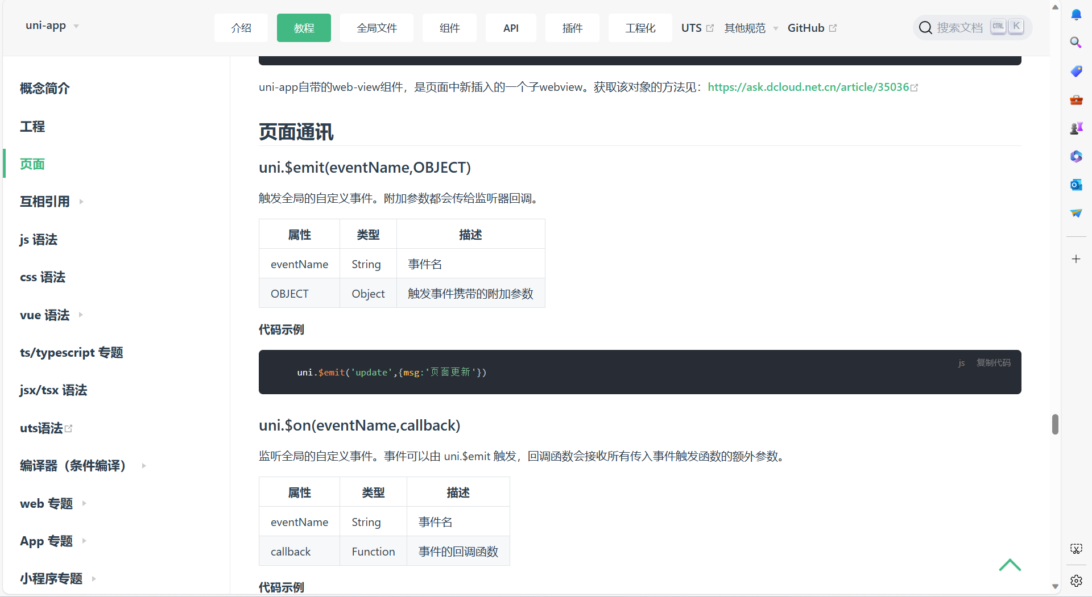Open the 介绍 navigation tab
The height and width of the screenshot is (597, 1092).
tap(241, 28)
